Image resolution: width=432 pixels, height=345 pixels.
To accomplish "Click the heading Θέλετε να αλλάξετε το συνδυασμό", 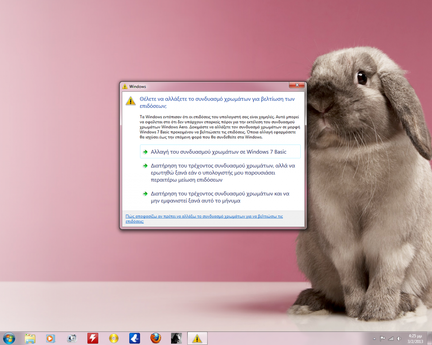I will pos(217,102).
